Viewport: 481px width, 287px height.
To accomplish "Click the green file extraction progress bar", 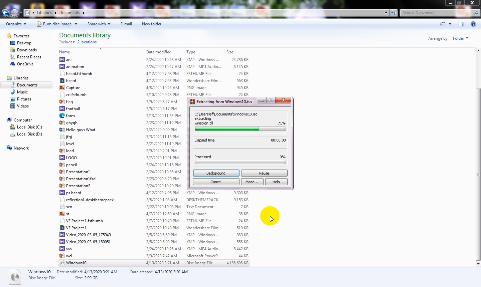I will (x=240, y=129).
